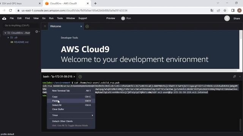Close the bash terminal tab
Image resolution: width=243 pixels, height=136 pixels.
(x=74, y=77)
